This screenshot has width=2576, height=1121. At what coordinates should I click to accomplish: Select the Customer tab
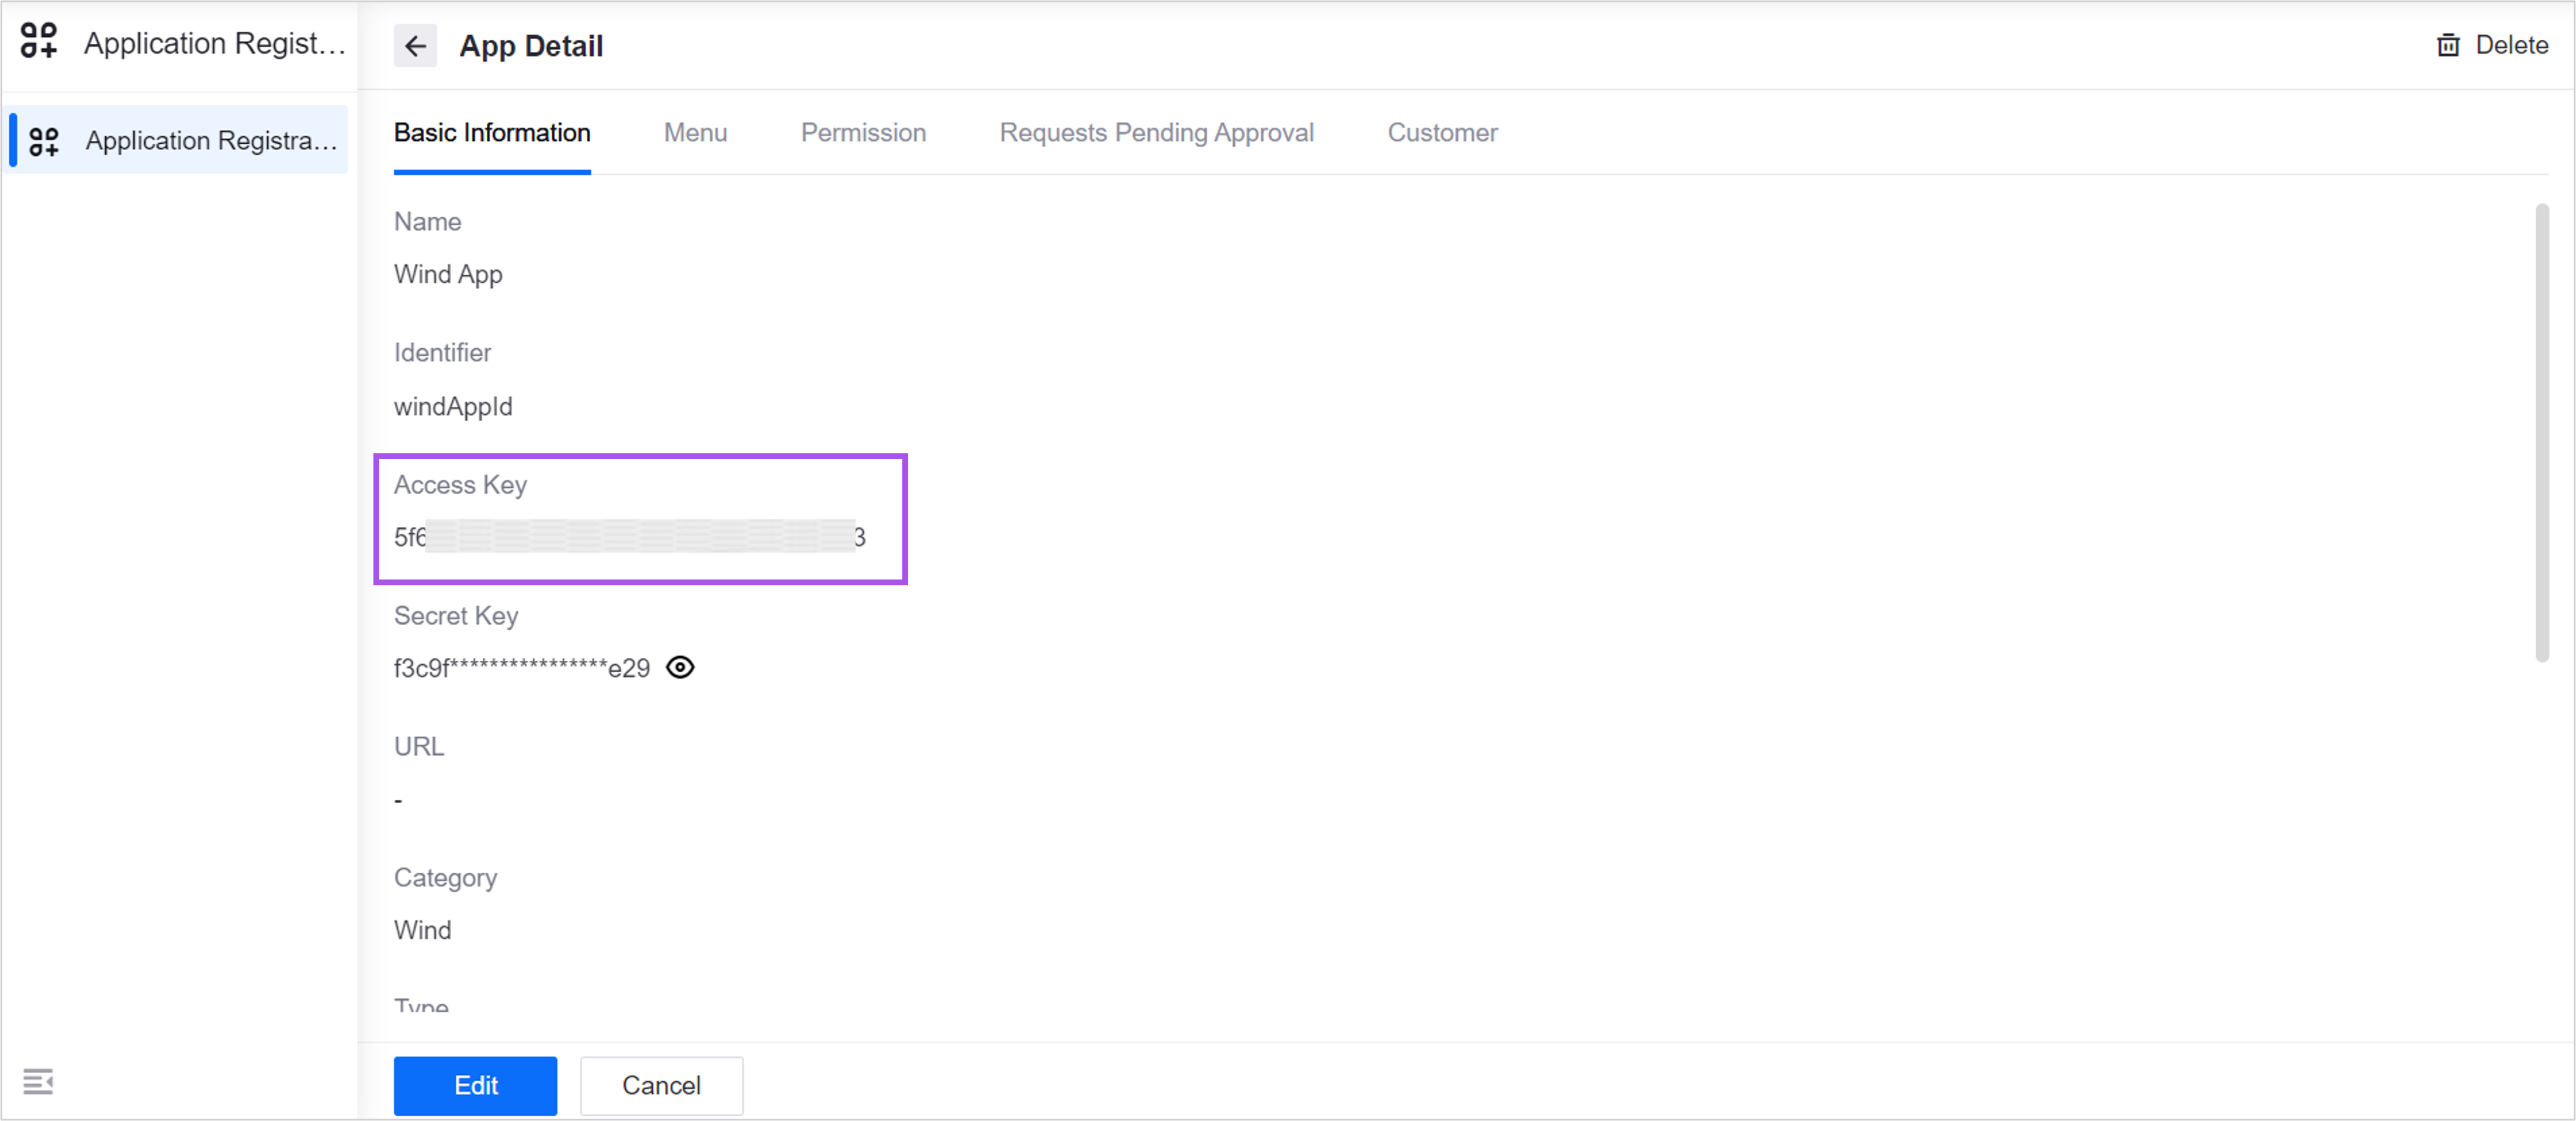(x=1442, y=133)
